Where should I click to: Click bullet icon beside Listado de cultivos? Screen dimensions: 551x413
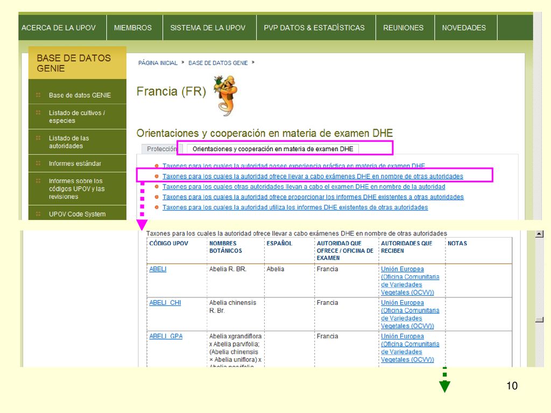coord(38,112)
